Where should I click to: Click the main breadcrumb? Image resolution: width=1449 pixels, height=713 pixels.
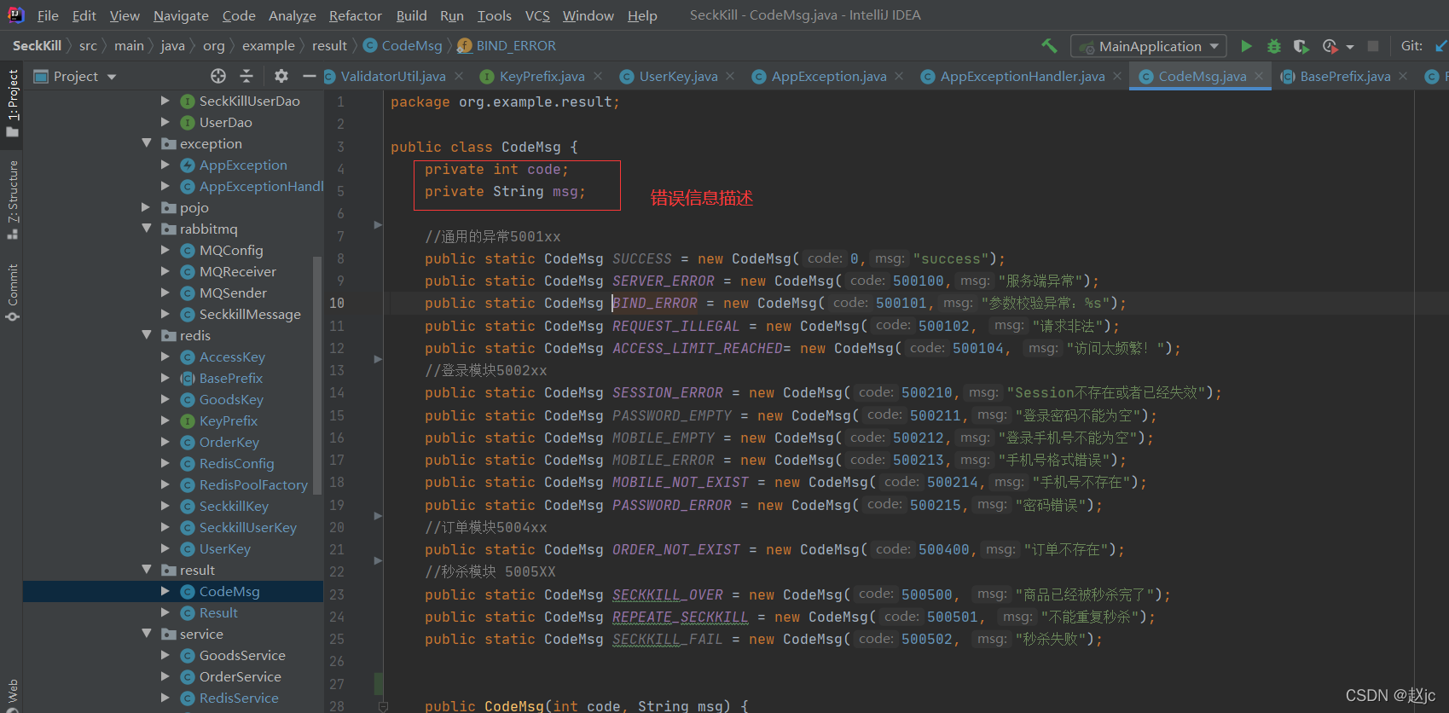[x=129, y=46]
